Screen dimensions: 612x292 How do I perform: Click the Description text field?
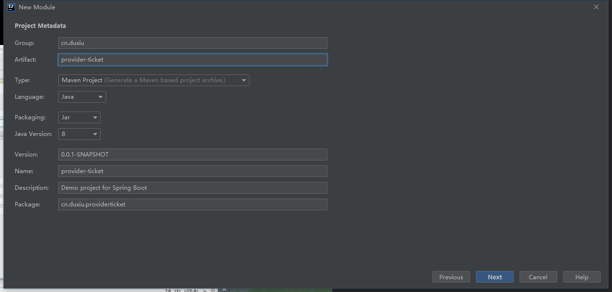[x=192, y=188]
